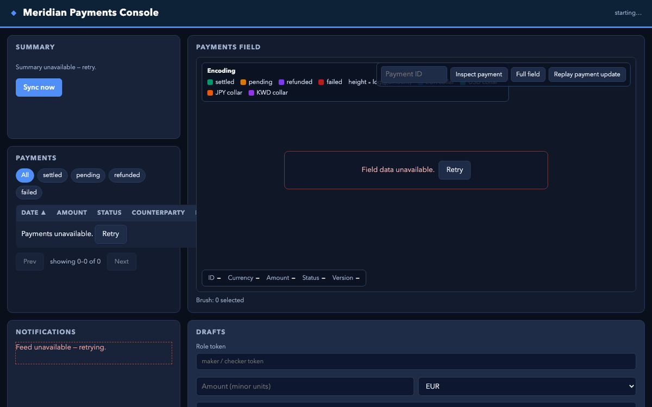Click Replay payment update button

click(587, 74)
